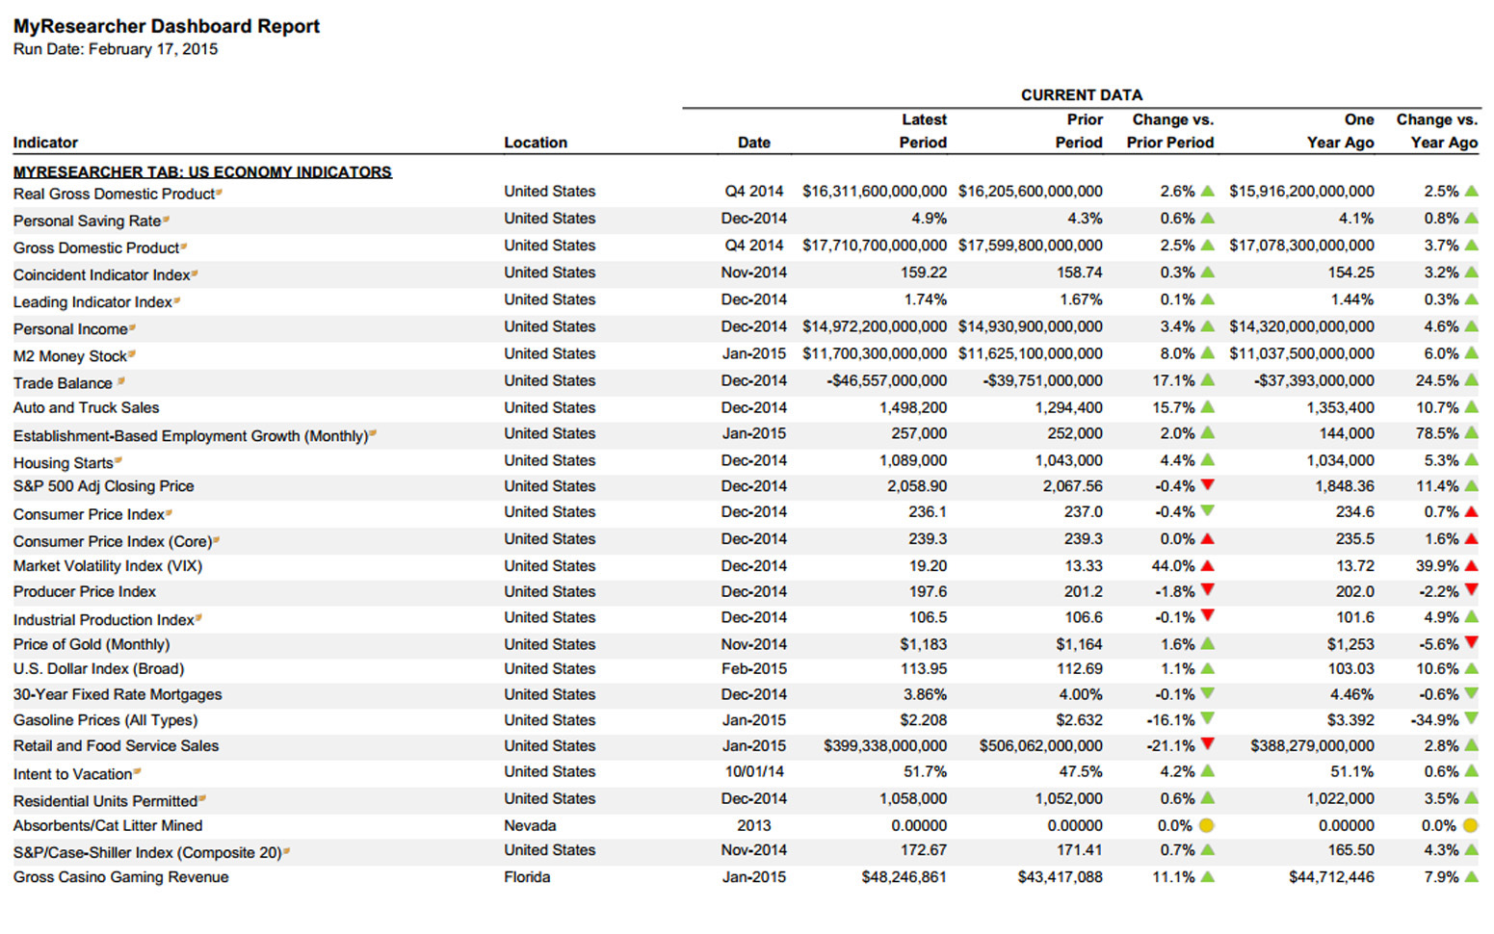Click the note icon after Coincident Indicator Index

(195, 273)
